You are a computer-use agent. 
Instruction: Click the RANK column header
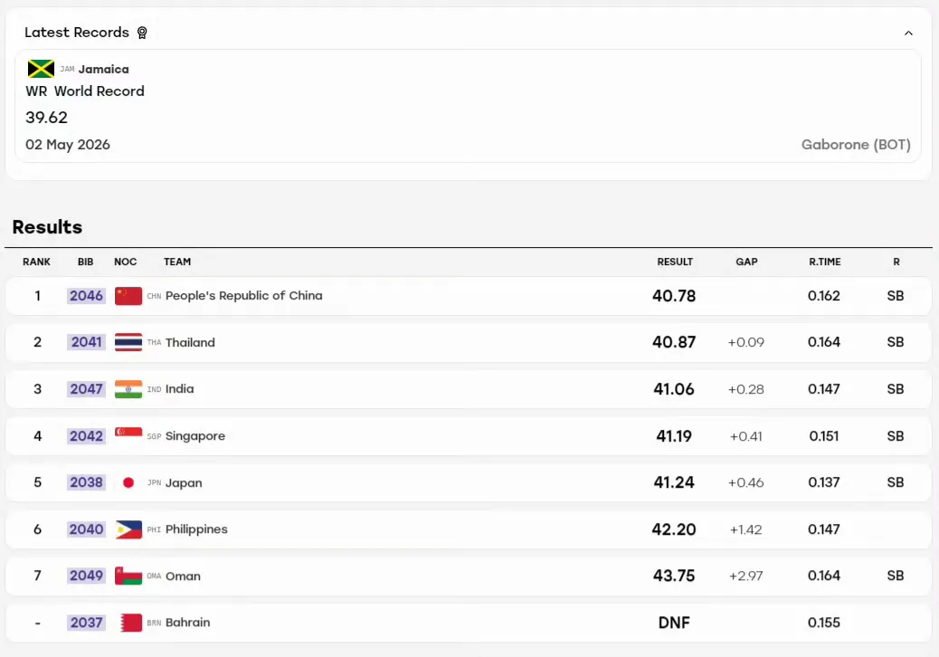(x=36, y=262)
